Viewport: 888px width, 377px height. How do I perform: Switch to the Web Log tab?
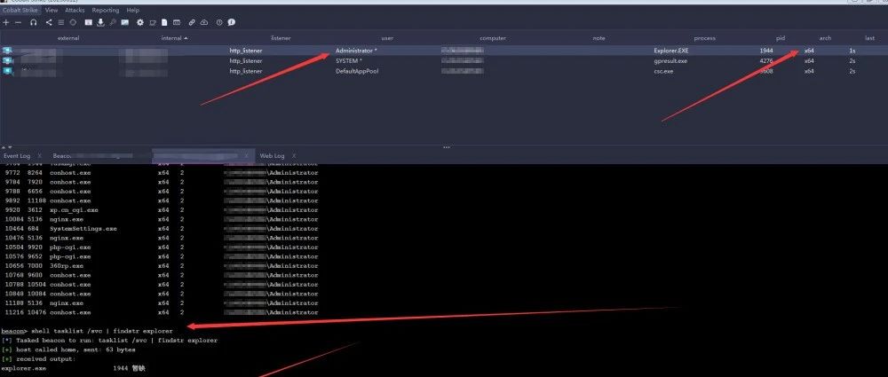[x=272, y=155]
